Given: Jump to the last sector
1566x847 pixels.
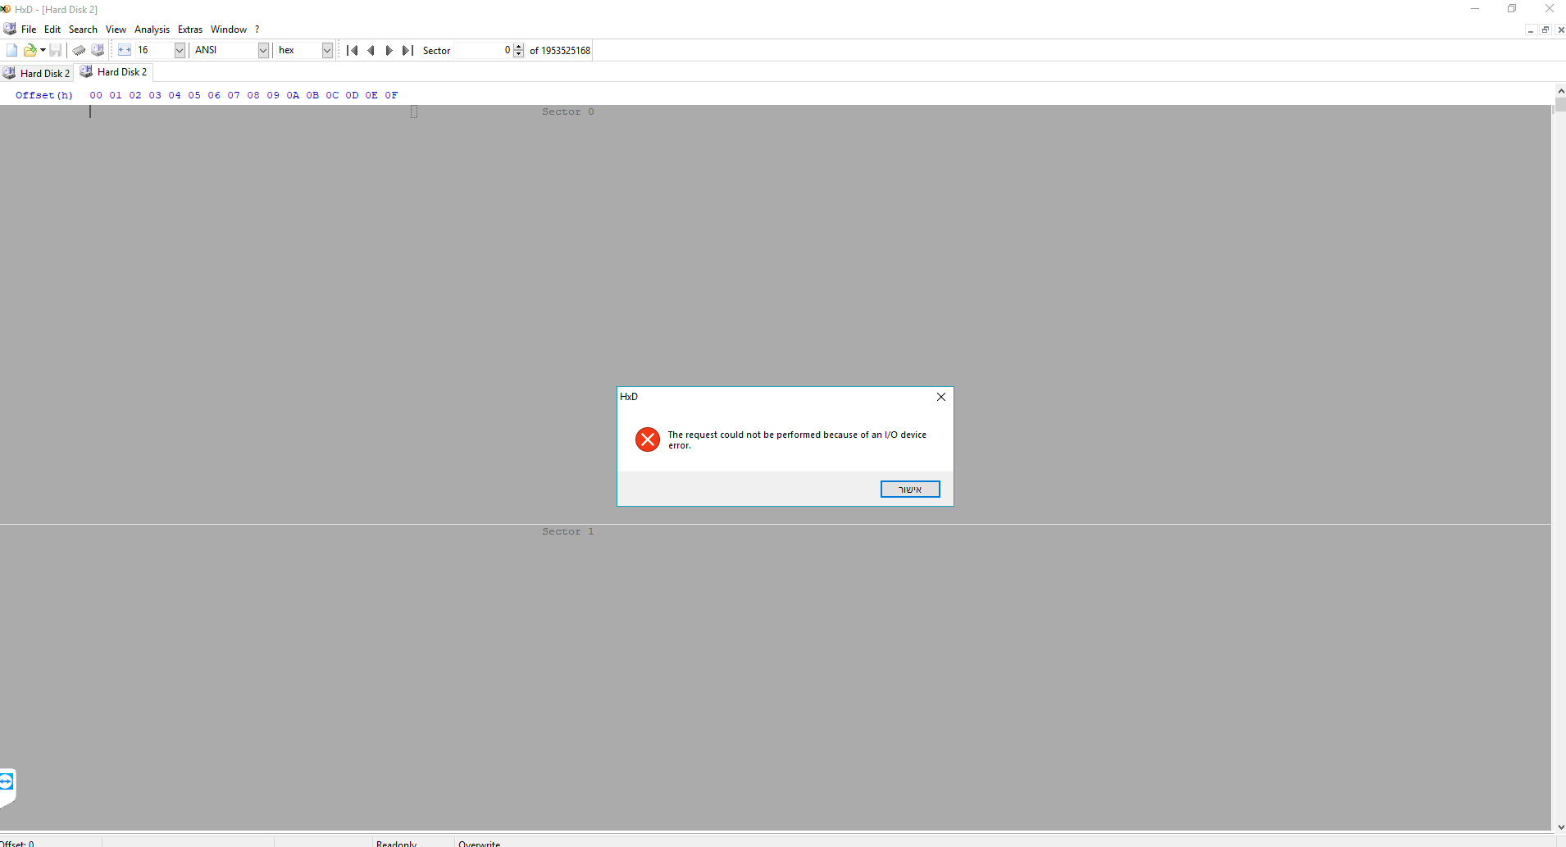Looking at the screenshot, I should click(x=407, y=50).
